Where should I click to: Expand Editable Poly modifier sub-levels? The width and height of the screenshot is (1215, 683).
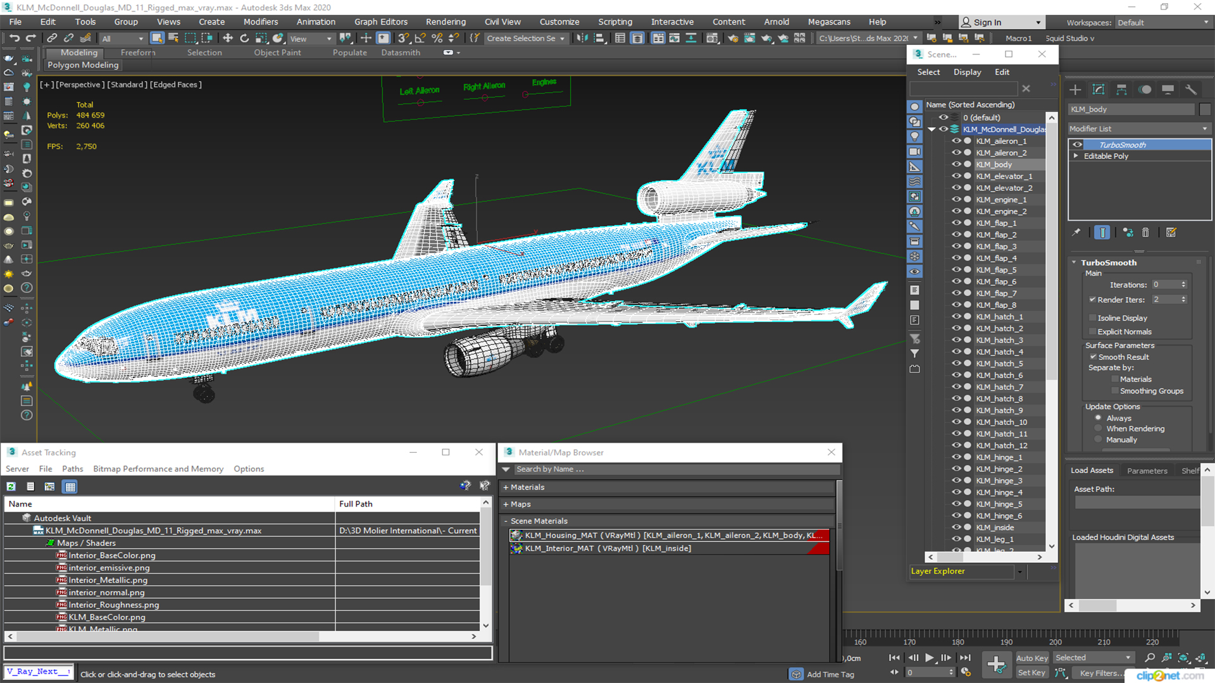(x=1076, y=156)
